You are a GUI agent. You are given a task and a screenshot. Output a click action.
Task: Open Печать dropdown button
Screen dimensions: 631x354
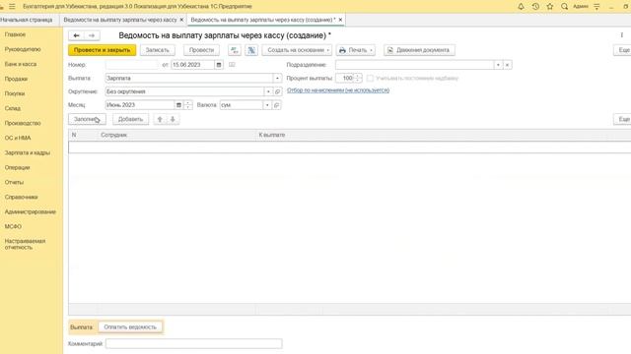(x=356, y=50)
